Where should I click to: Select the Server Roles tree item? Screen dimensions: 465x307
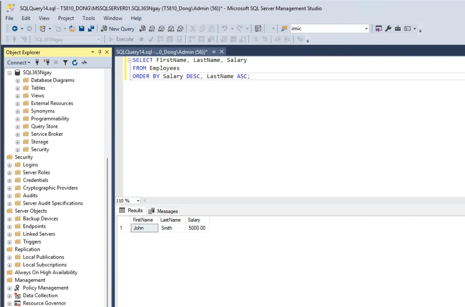click(x=37, y=172)
